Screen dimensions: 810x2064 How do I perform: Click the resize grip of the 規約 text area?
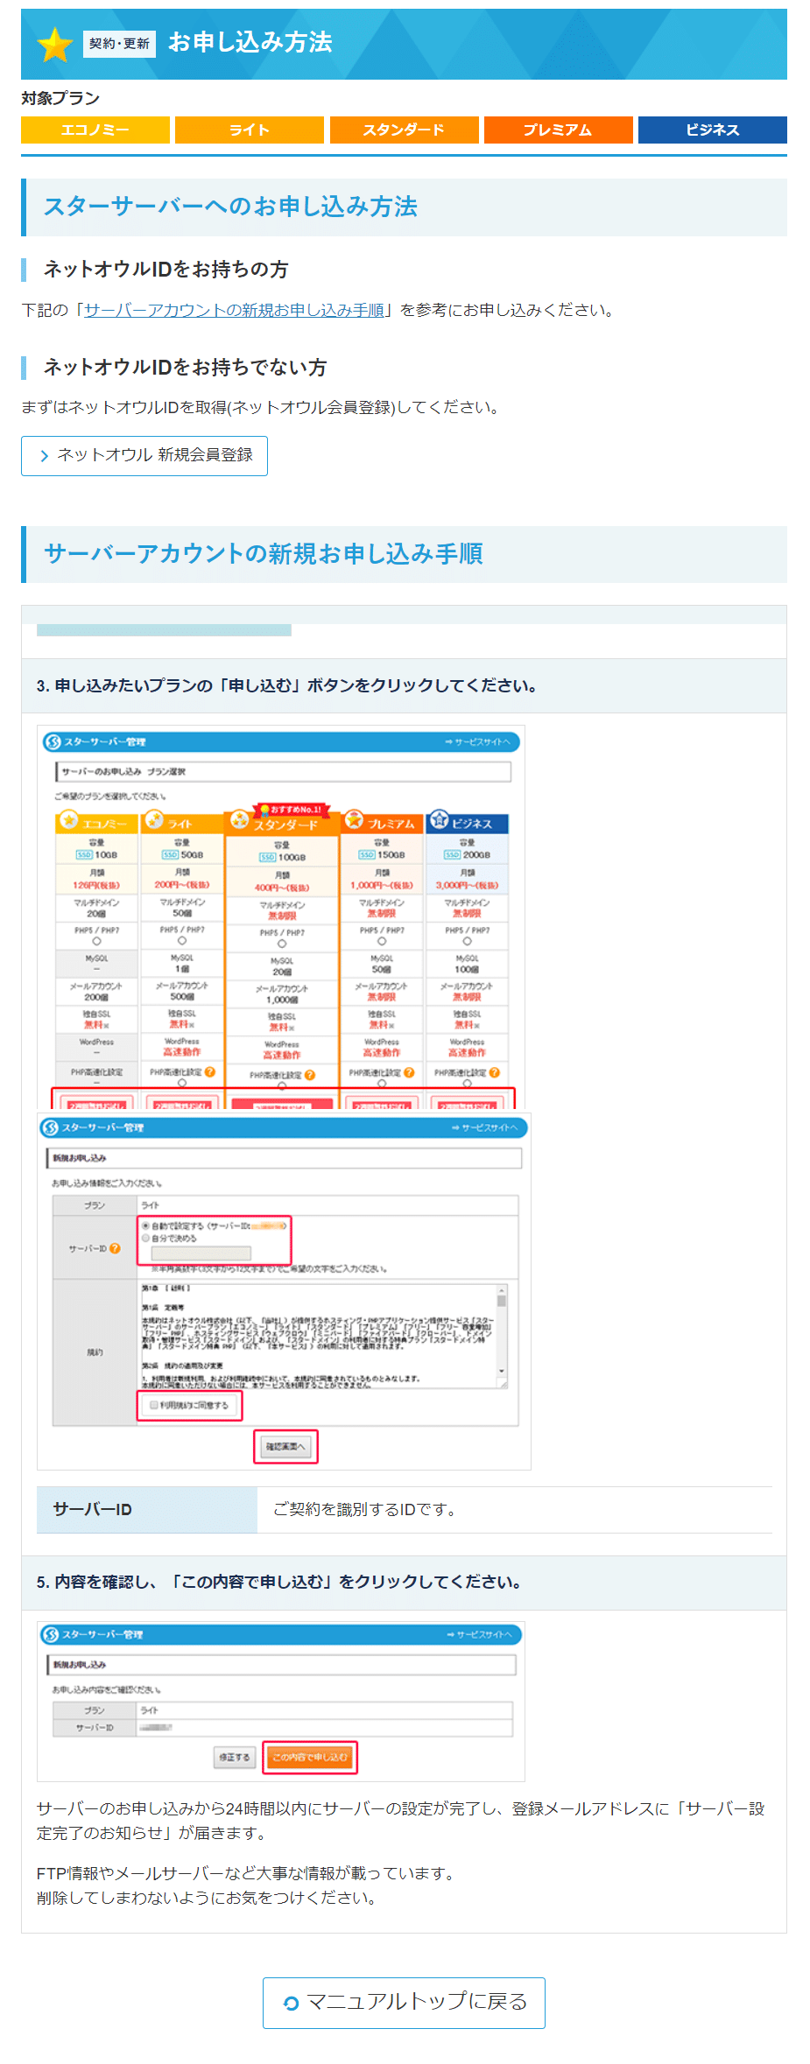pos(503,1384)
